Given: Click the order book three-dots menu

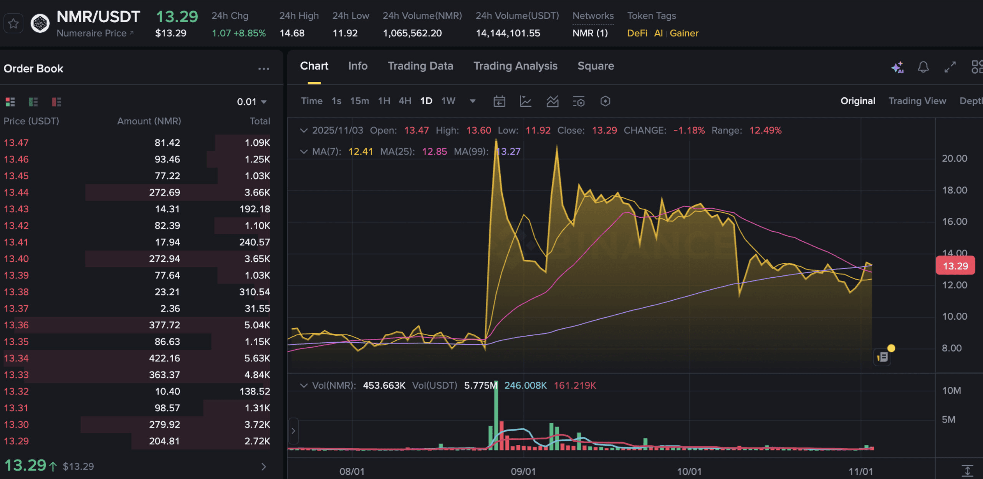Looking at the screenshot, I should (x=263, y=69).
